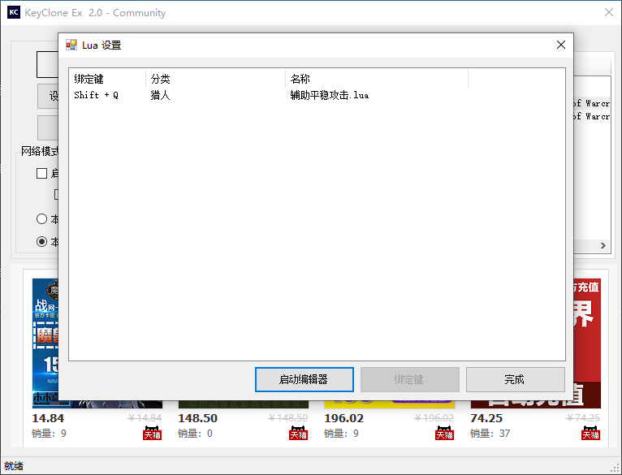Screen dimensions: 622x475
Task: Click the 启动编辑器 button
Action: (305, 379)
